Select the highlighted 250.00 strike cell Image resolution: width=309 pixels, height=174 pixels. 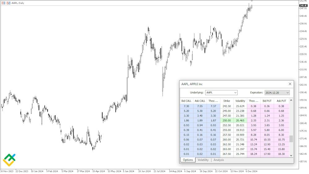pos(226,121)
